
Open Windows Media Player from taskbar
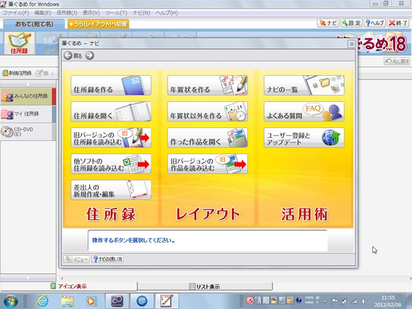[91, 301]
